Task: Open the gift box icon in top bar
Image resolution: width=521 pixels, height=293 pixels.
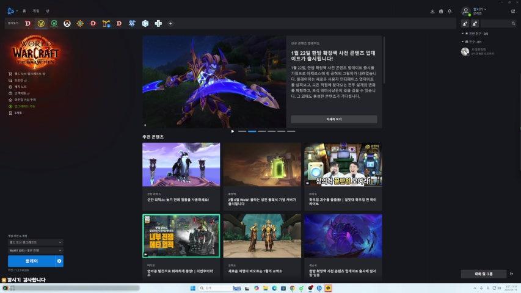Action: click(x=441, y=11)
